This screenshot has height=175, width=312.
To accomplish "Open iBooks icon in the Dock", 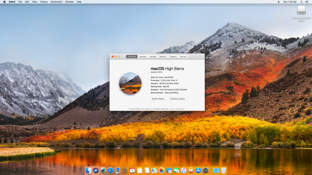I will 191,170.
